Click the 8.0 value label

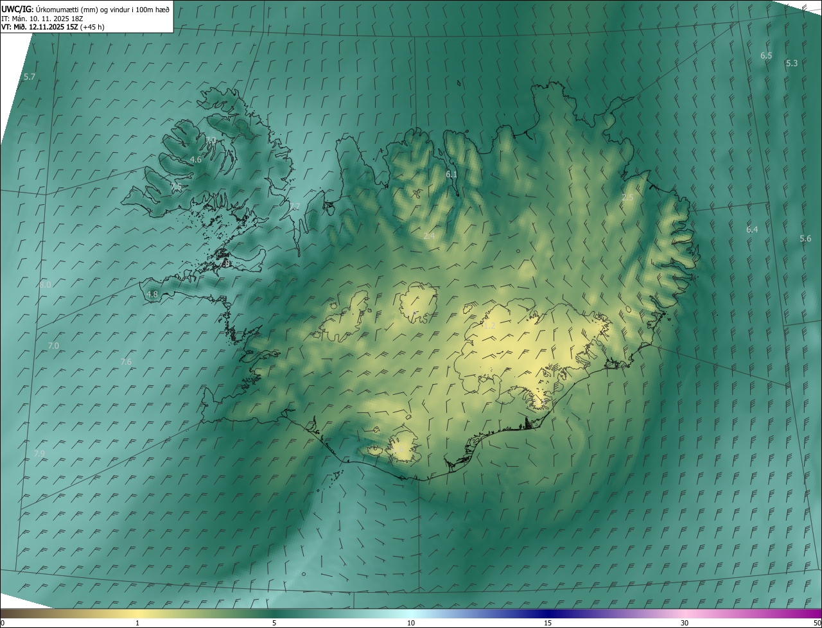(x=45, y=284)
